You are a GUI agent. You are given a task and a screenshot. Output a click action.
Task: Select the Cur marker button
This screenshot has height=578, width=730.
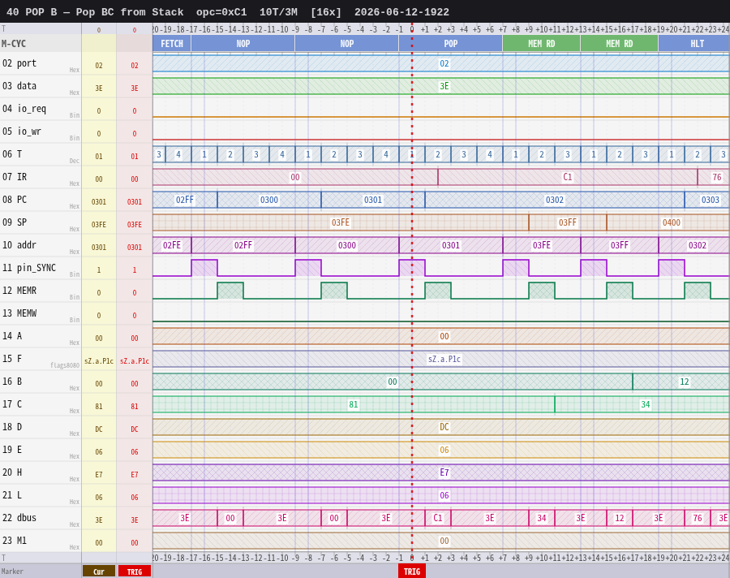coord(99,572)
